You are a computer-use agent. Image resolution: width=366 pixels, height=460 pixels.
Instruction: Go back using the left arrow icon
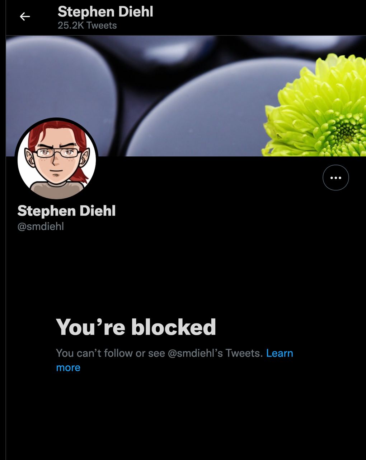point(25,16)
